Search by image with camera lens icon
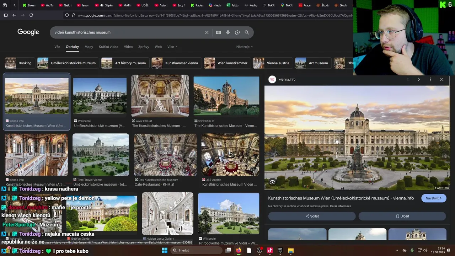 point(237,32)
